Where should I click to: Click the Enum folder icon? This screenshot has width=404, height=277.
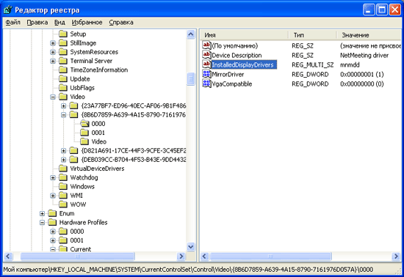tap(52, 213)
